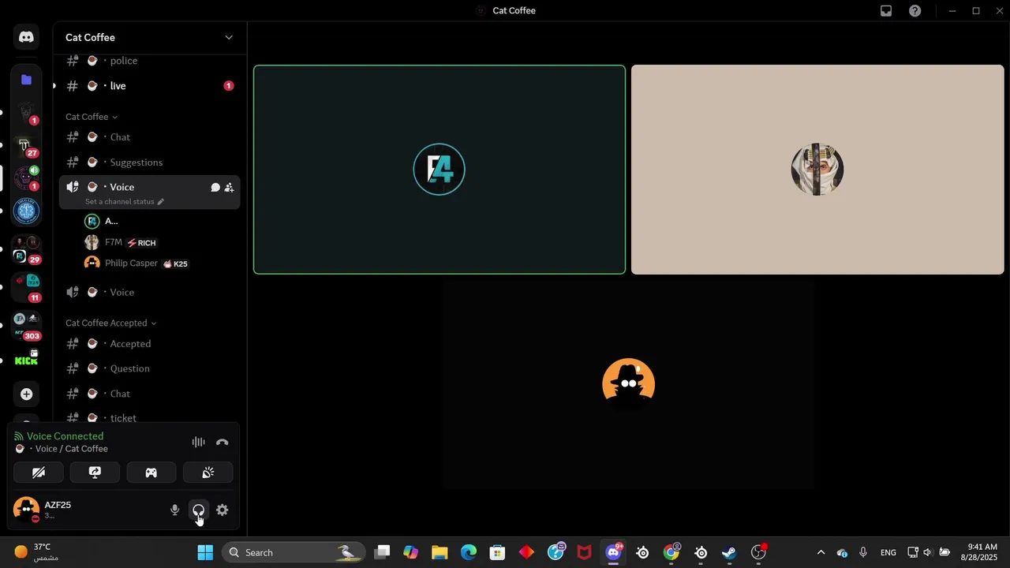The height and width of the screenshot is (568, 1010).
Task: Open McAfee from the taskbar
Action: click(584, 552)
